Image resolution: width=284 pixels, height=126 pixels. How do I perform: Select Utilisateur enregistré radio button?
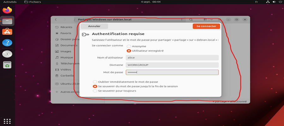(129, 51)
